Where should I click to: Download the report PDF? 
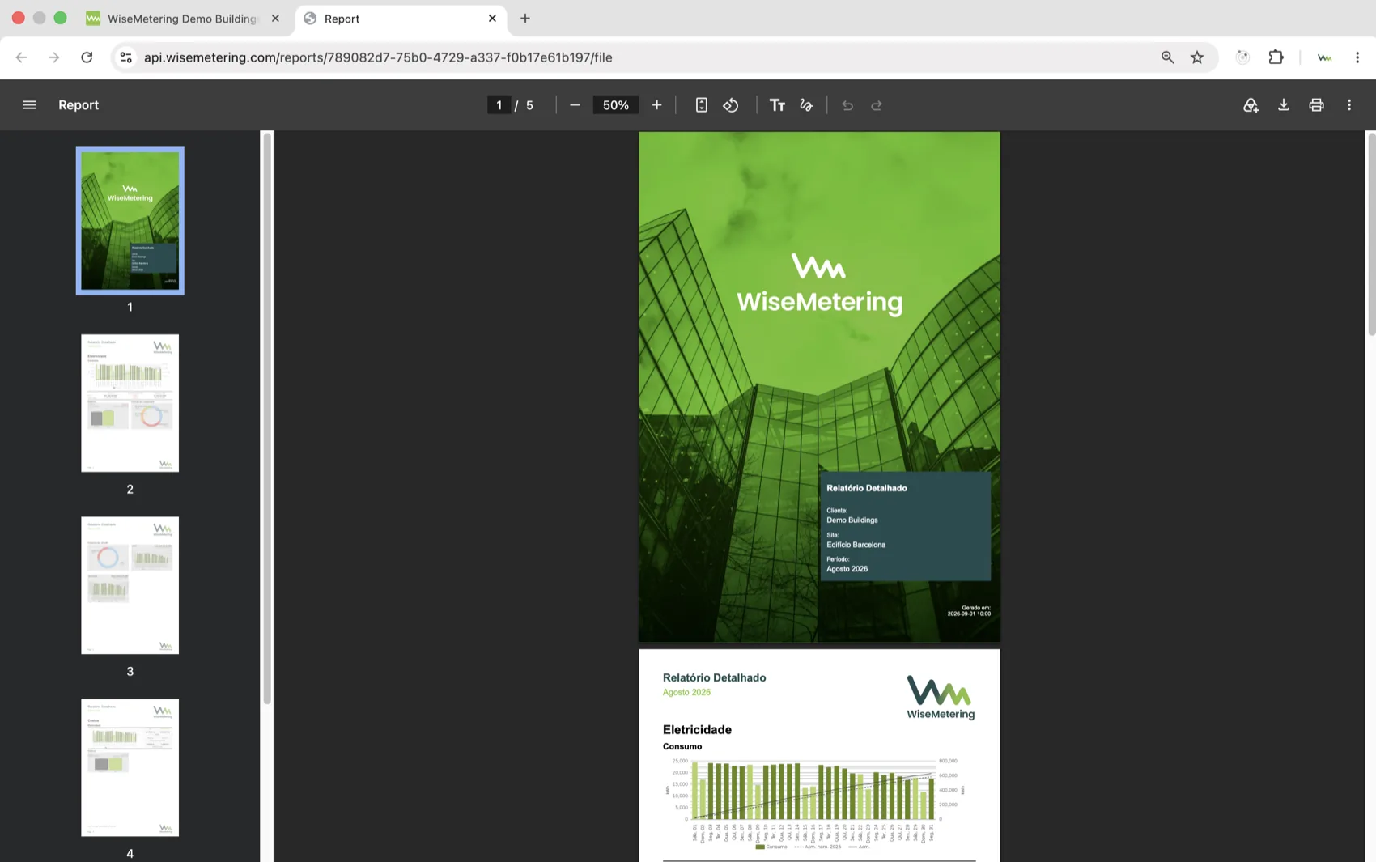(1284, 105)
